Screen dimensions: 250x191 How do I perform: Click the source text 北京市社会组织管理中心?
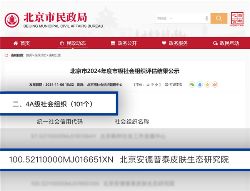(x=105, y=85)
